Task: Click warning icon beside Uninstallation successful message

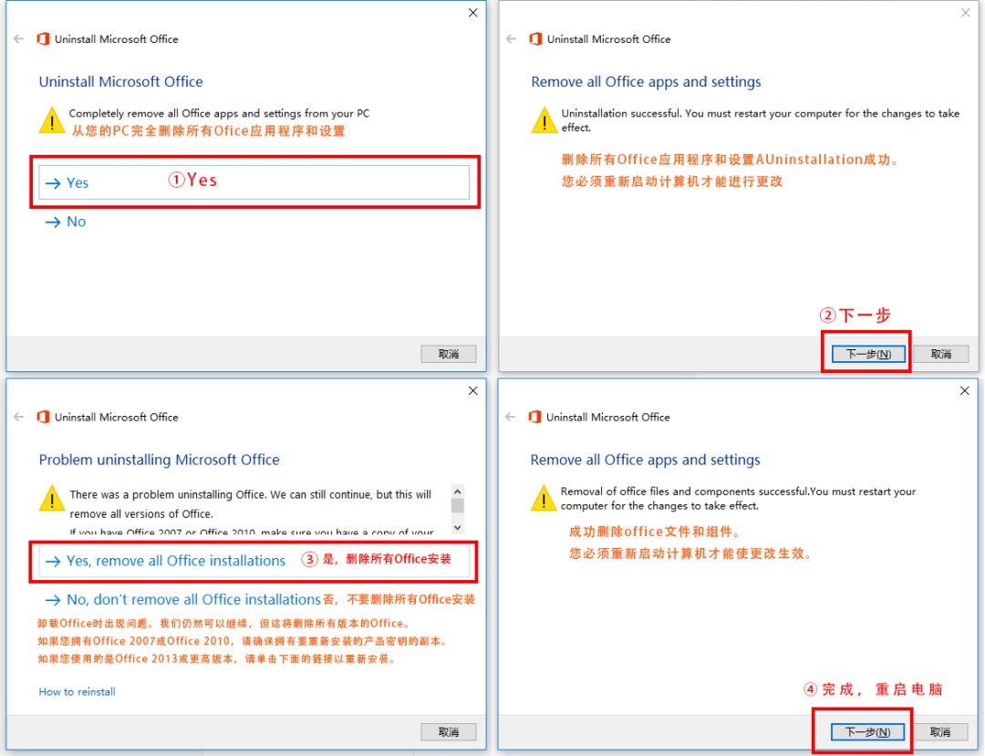Action: (544, 120)
